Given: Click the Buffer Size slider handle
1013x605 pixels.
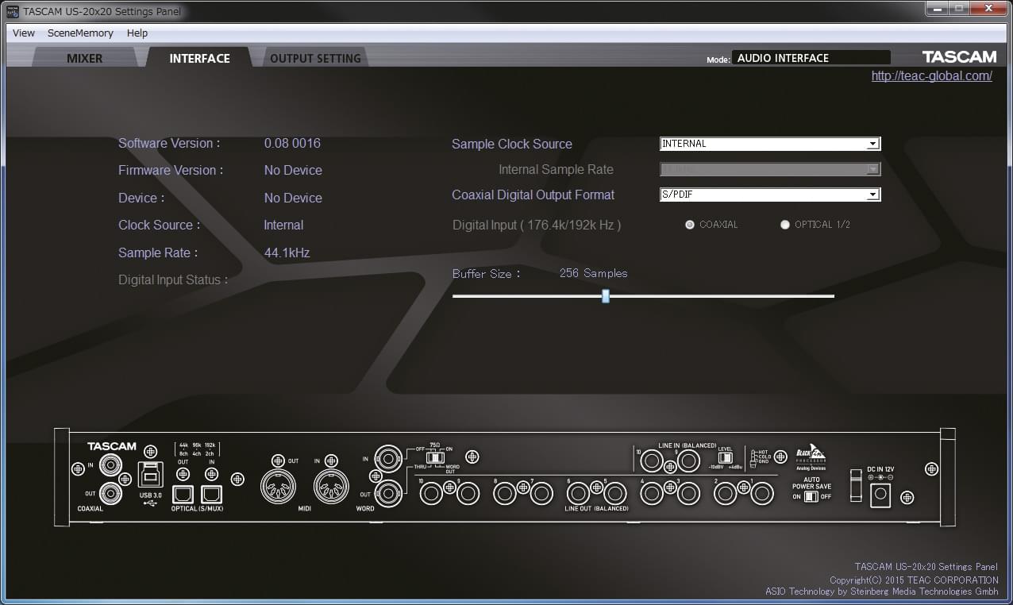Looking at the screenshot, I should [606, 295].
